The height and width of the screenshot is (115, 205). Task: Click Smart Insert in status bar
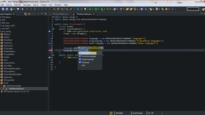[137, 113]
